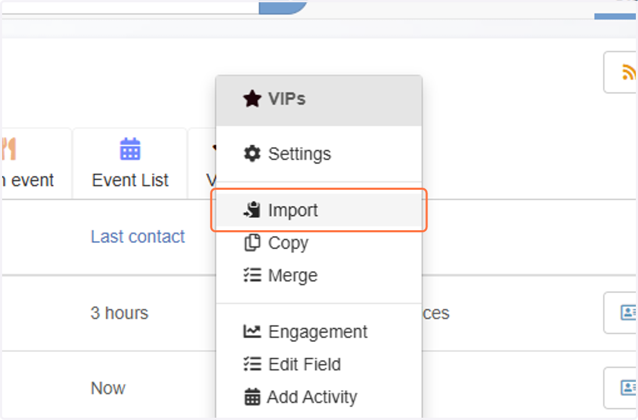Open contact card in the Now row
The width and height of the screenshot is (638, 420).
pos(621,388)
